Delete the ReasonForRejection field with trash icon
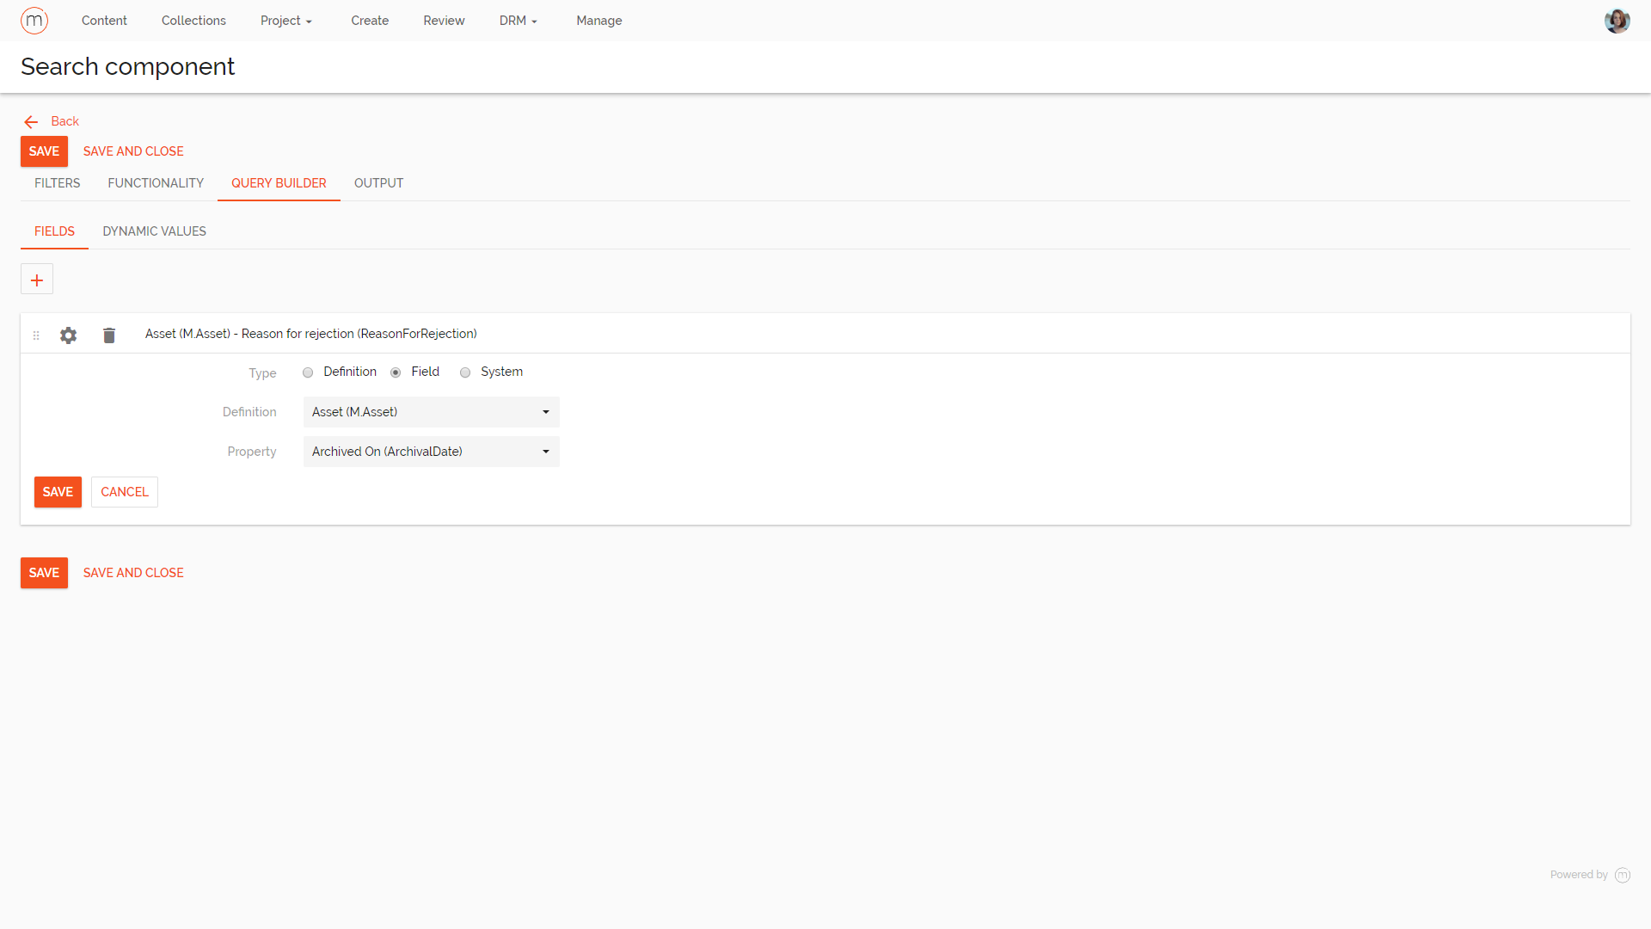 pyautogui.click(x=108, y=335)
